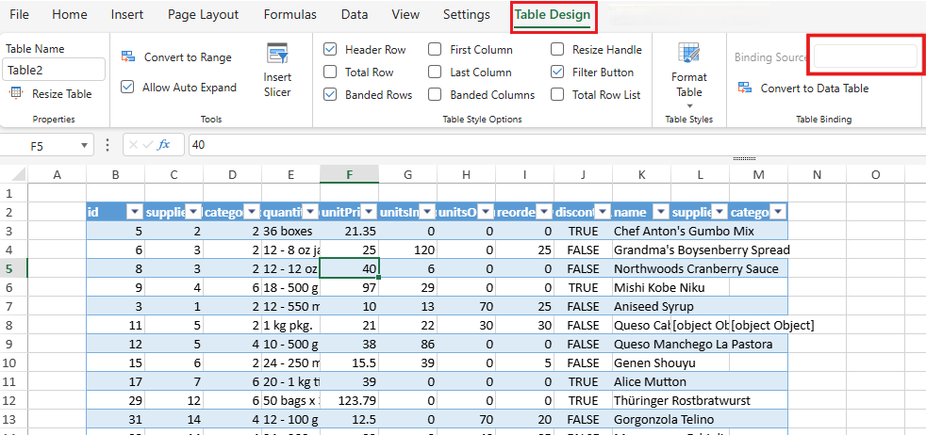Screen dimensions: 926x435
Task: Click cell containing Mishi Kobe Niku
Action: tap(641, 287)
